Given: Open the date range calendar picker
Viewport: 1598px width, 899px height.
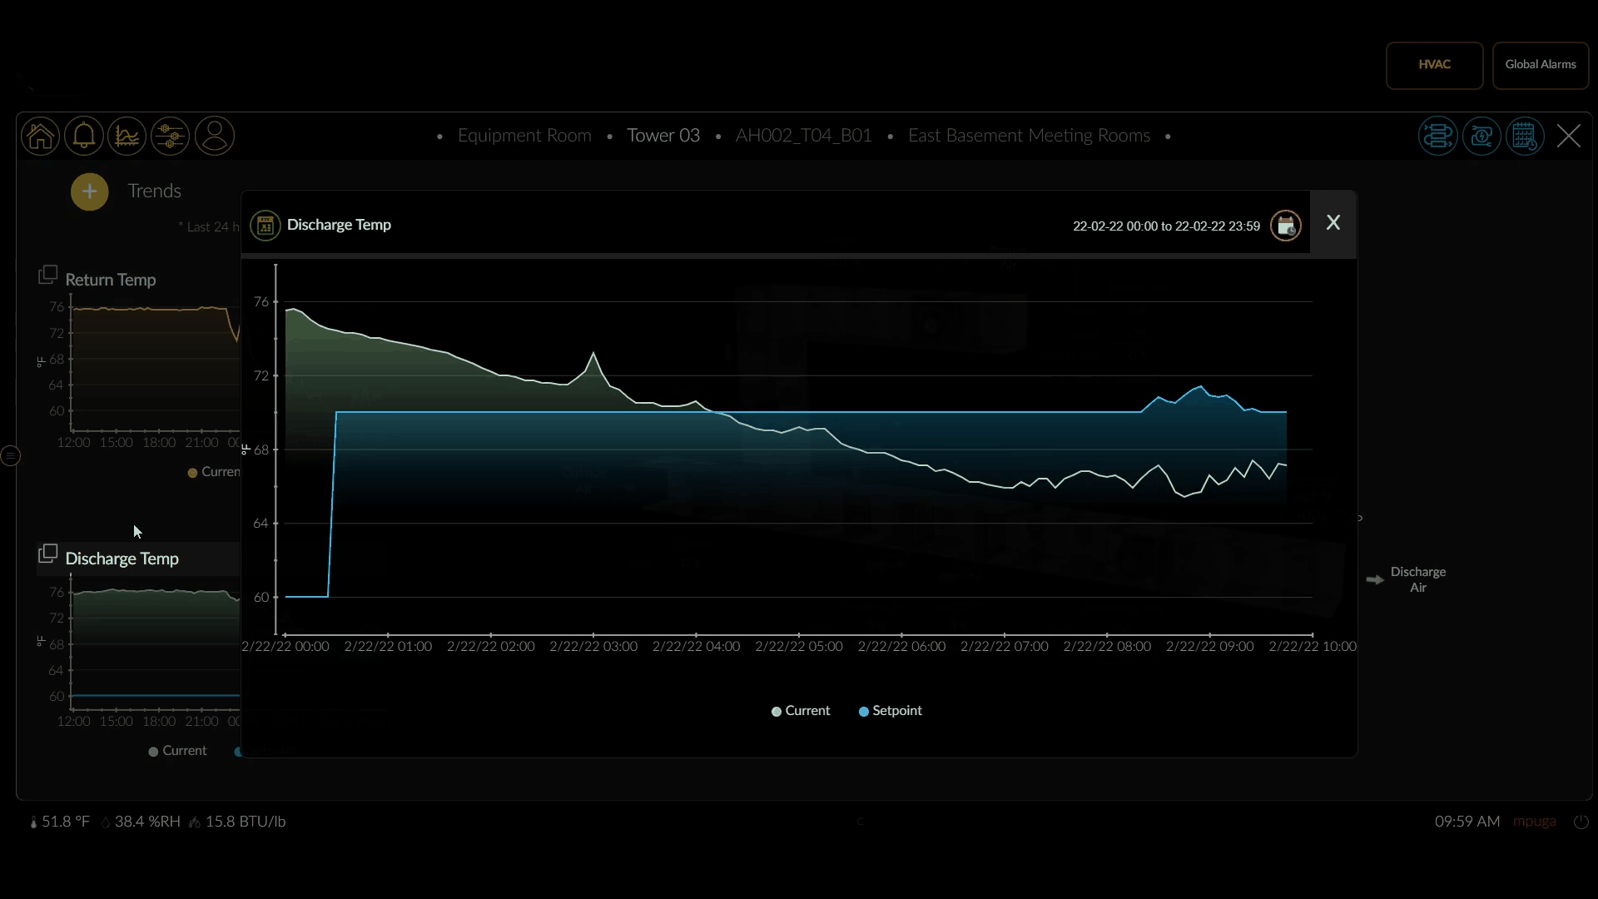Looking at the screenshot, I should click(x=1285, y=226).
